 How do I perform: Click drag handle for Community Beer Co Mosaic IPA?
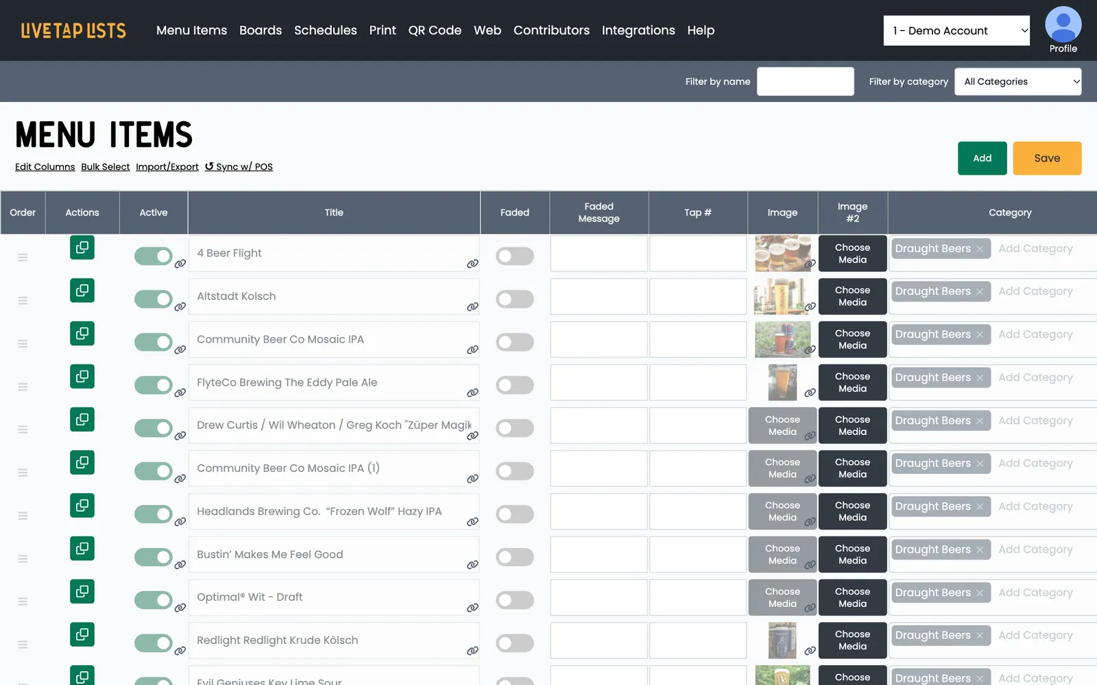23,344
